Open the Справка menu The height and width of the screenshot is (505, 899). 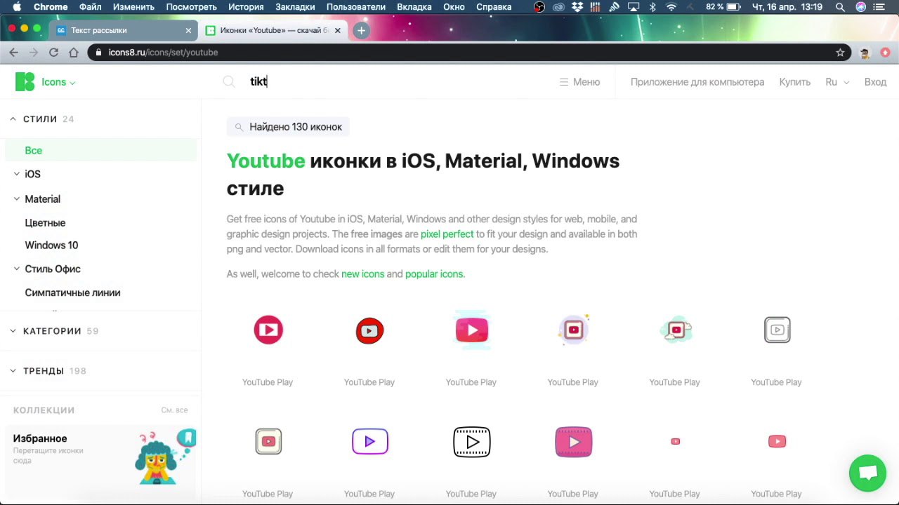(x=494, y=7)
